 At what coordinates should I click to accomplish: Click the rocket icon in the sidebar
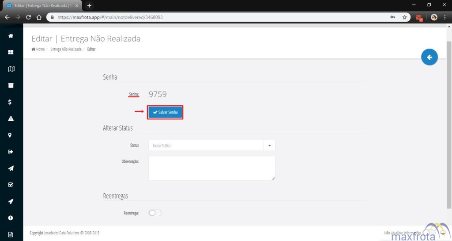pos(11,201)
